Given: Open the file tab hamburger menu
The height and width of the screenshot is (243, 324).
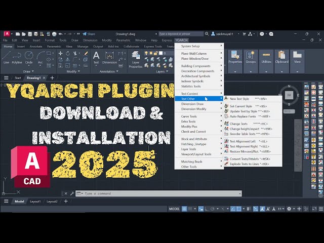Looking at the screenshot, I should coord(6,77).
